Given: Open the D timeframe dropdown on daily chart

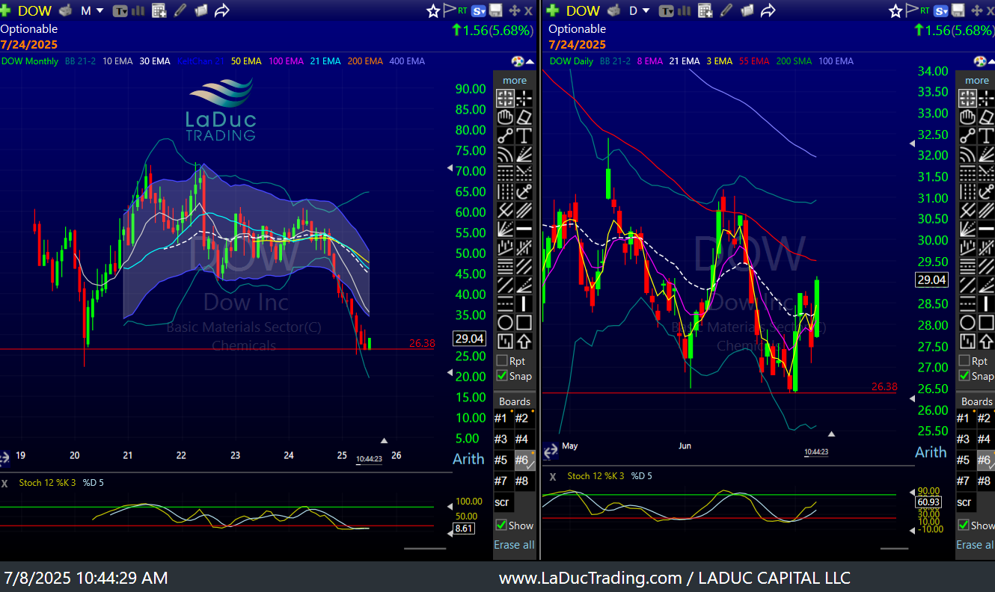Looking at the screenshot, I should [638, 10].
